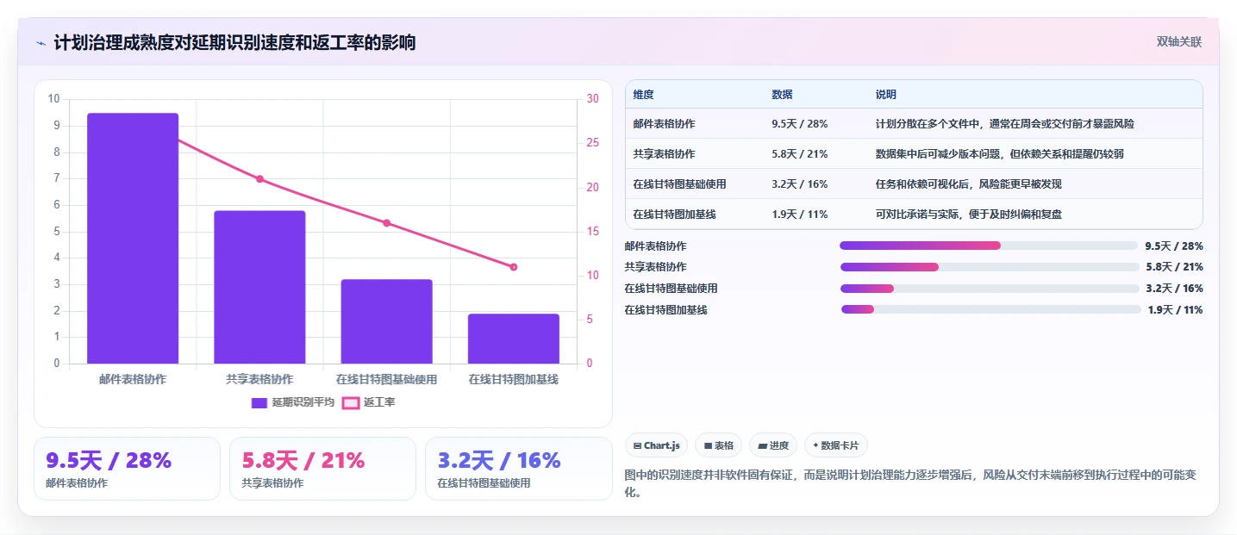This screenshot has height=535, width=1237.
Task: Open the 5.8天 / 21% data card
Action: click(322, 469)
